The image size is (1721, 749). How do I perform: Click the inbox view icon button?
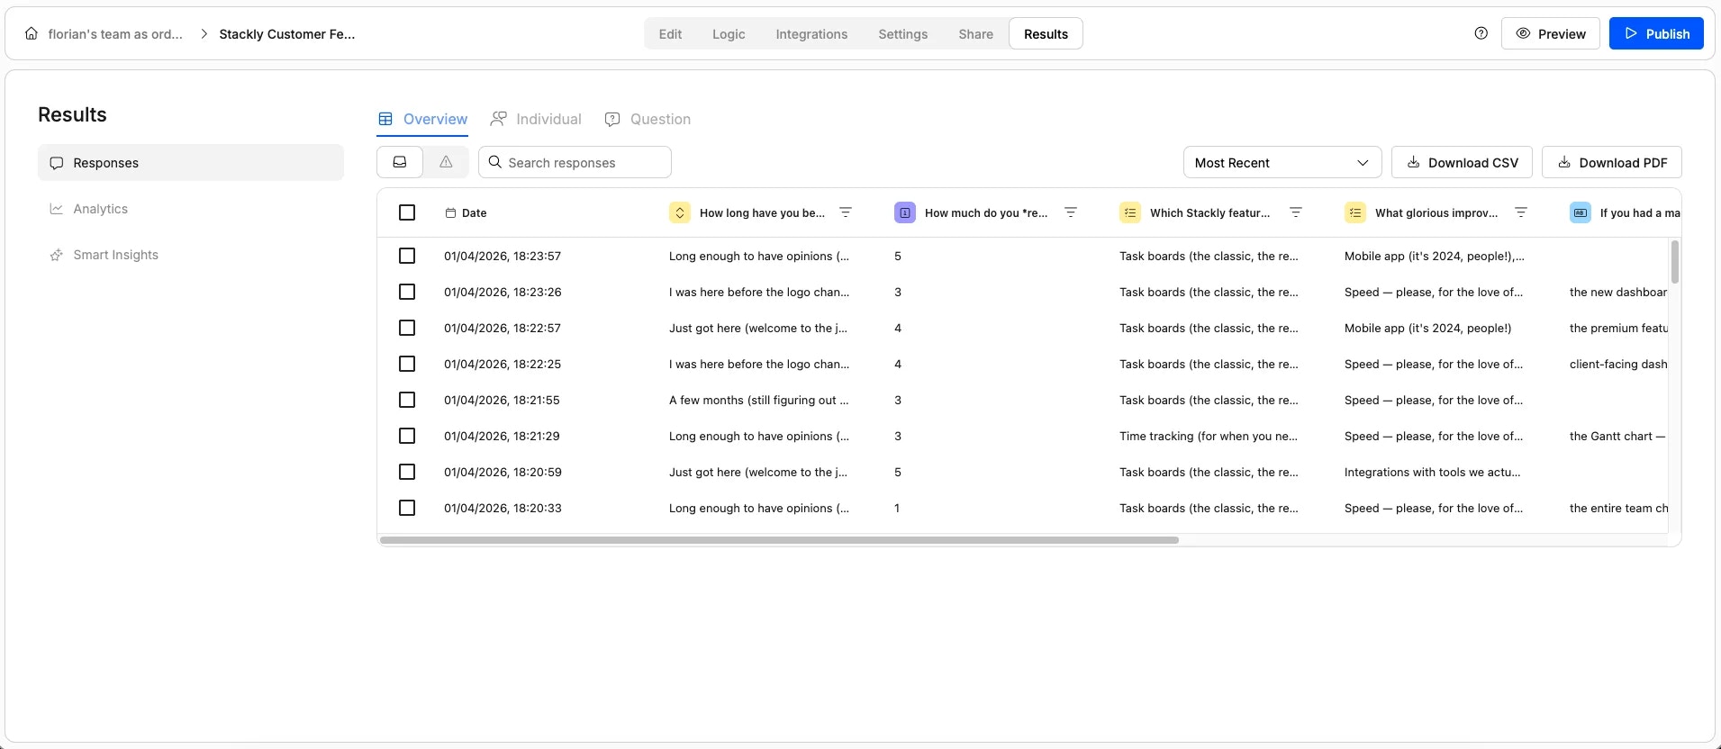[400, 162]
